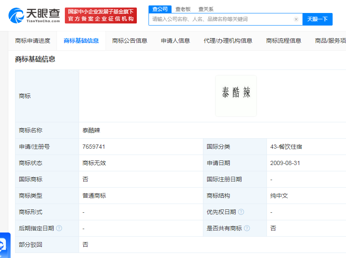Open the floating assistant icon at bottom left
The height and width of the screenshot is (258, 346).
(x=5, y=245)
